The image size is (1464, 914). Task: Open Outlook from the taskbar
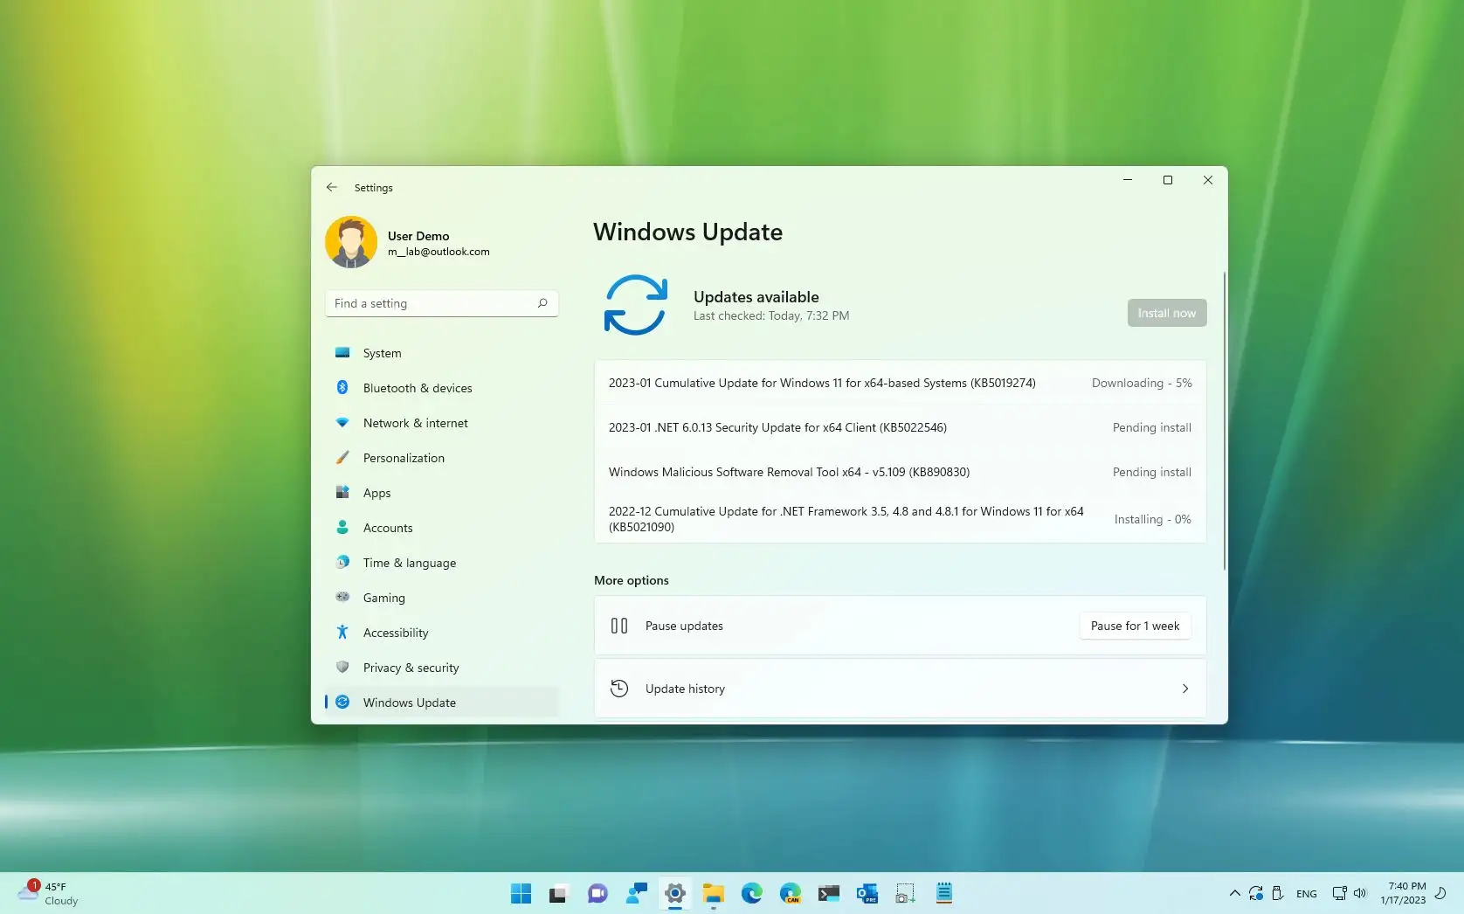867,893
